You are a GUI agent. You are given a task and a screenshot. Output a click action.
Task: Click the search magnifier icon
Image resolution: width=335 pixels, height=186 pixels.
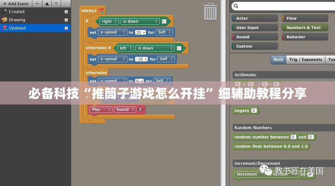(x=236, y=6)
